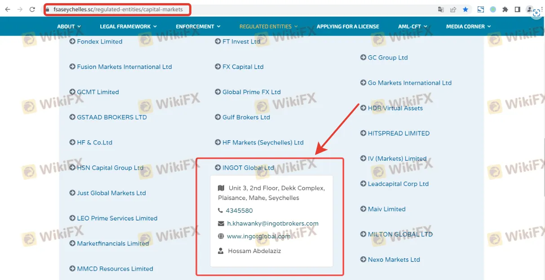The height and width of the screenshot is (280, 545).
Task: View site info via the lock icon
Action: 48,9
